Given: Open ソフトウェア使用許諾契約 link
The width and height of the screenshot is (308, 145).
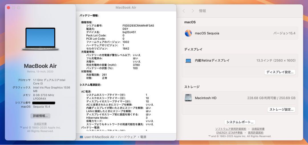Looking at the screenshot, I should coord(231,129).
